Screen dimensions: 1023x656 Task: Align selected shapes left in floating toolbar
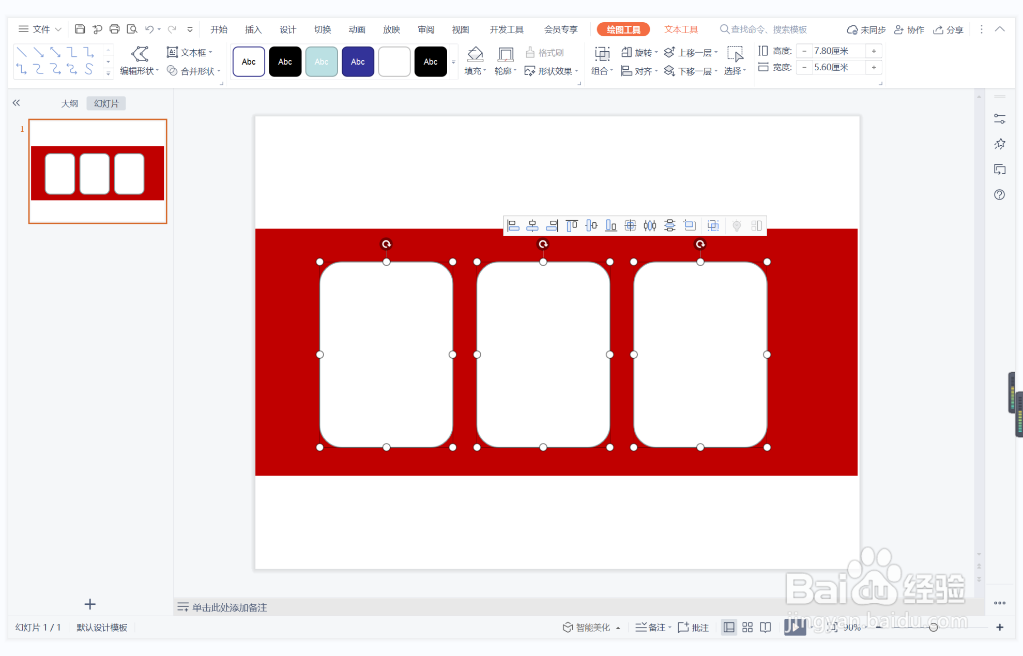click(x=513, y=225)
